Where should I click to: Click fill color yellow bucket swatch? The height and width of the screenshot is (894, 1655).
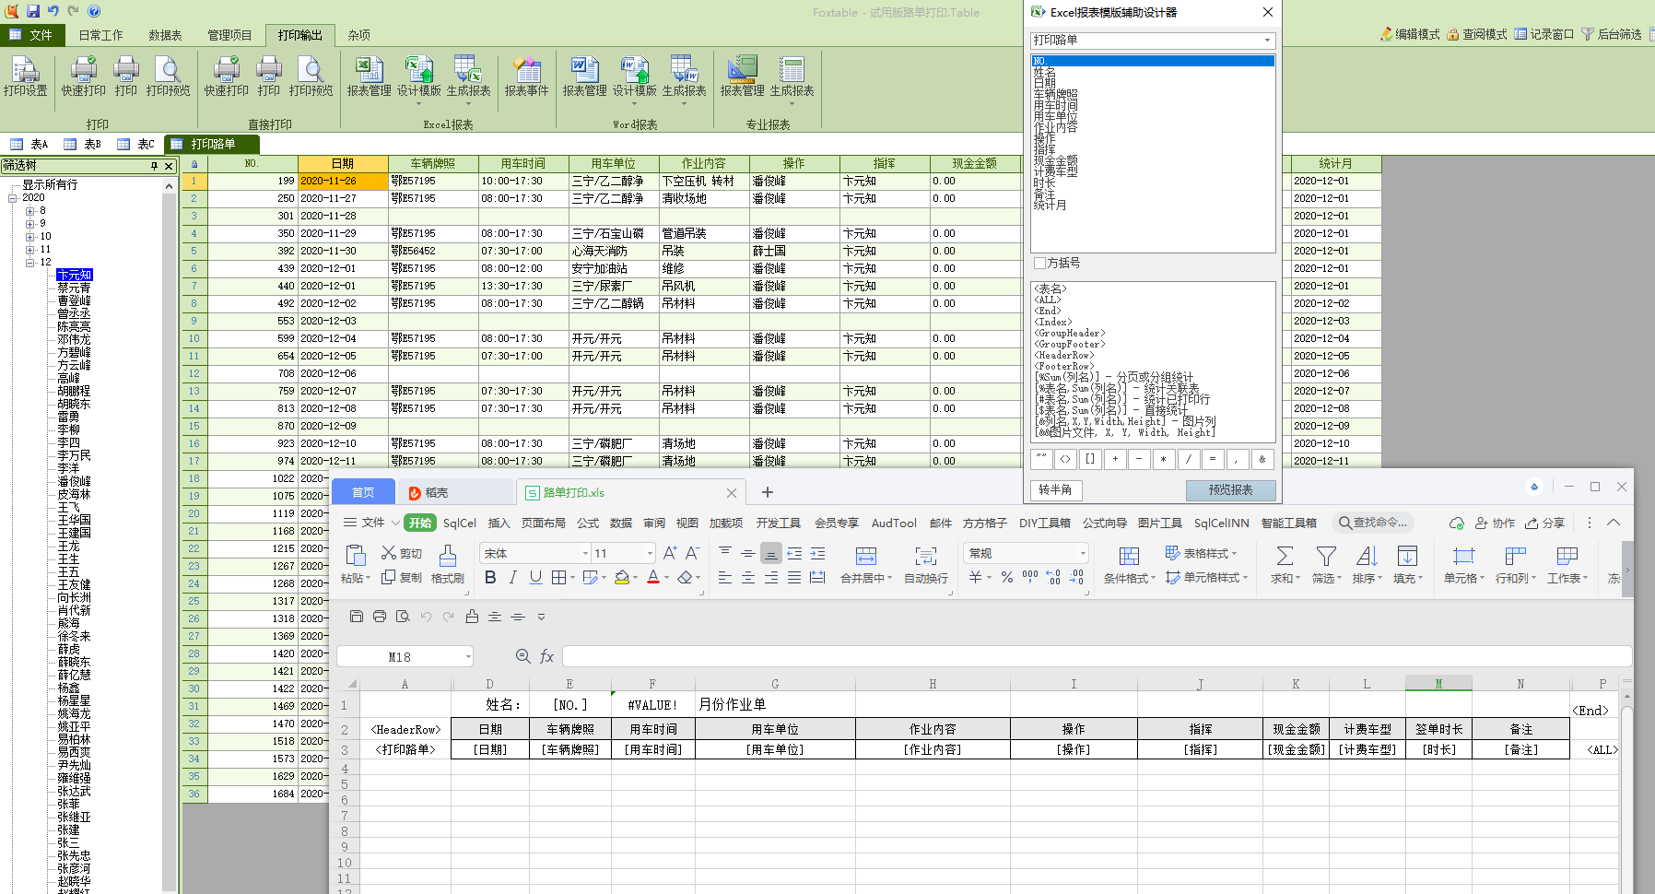[x=621, y=578]
